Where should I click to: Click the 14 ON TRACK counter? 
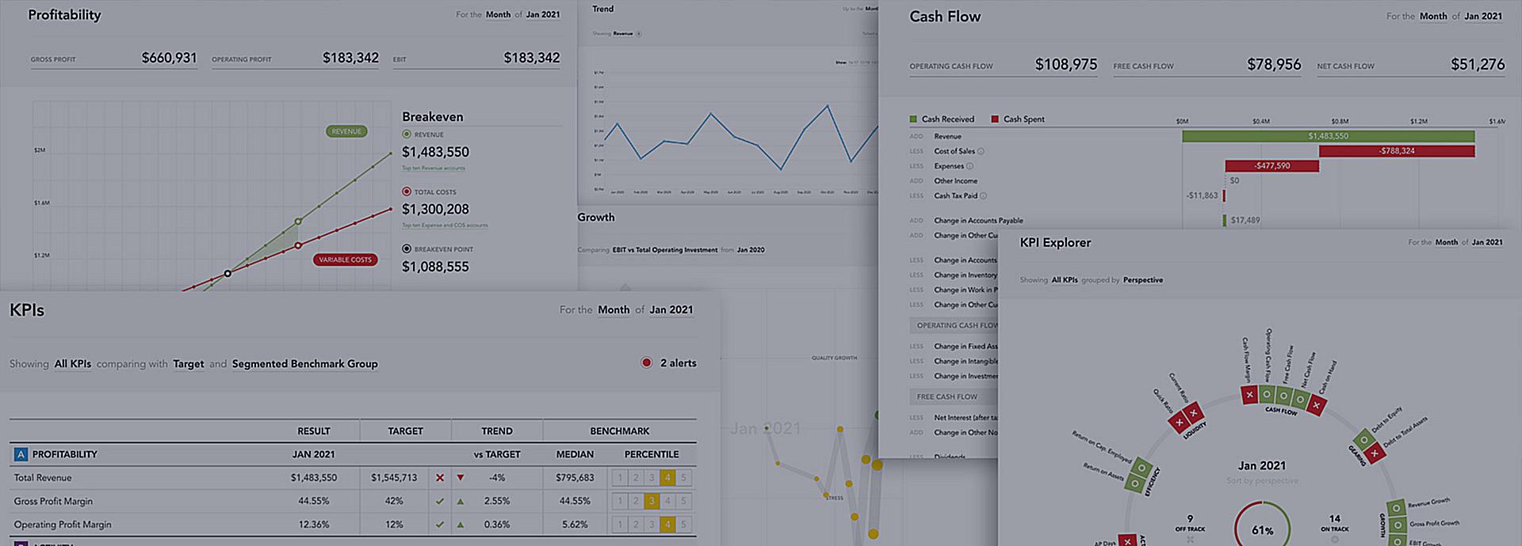pyautogui.click(x=1335, y=523)
